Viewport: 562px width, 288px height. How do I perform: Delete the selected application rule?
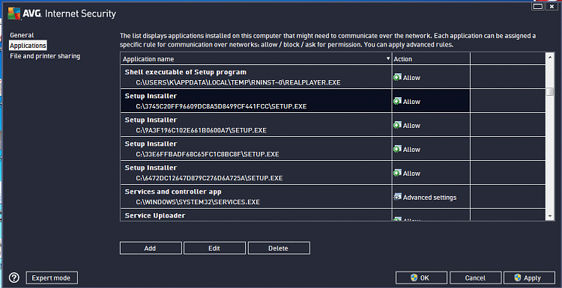point(279,248)
